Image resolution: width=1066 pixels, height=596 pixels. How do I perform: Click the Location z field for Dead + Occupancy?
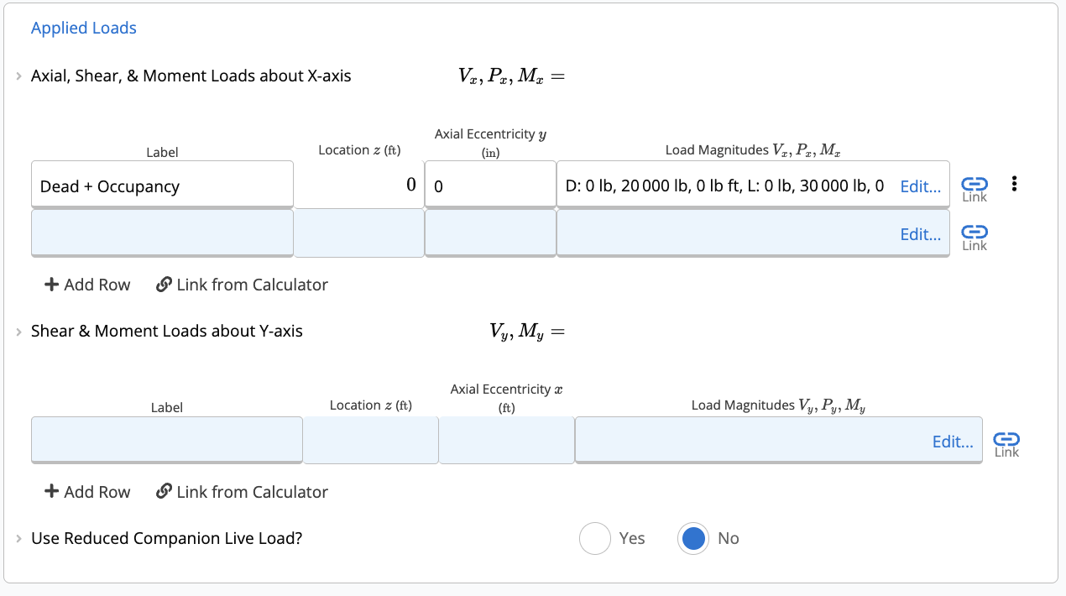coord(358,183)
